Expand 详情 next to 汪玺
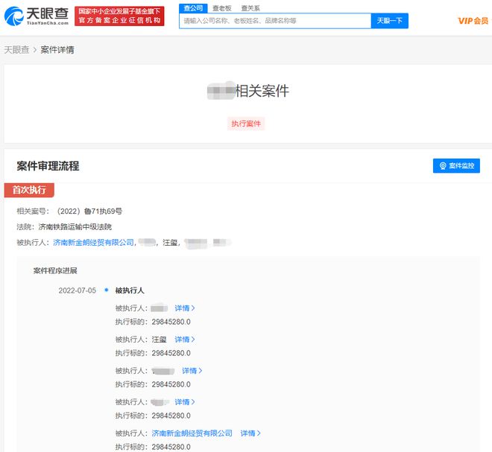The image size is (492, 452). 185,340
